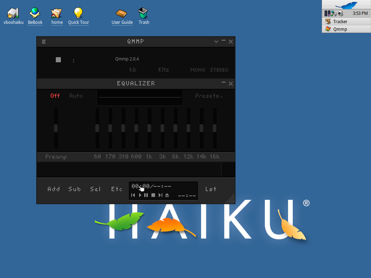
Task: Click the 12k band slider
Action: tap(188, 129)
